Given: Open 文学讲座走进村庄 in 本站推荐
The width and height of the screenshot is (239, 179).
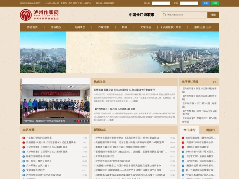Looking at the screenshot, I should 36,170.
